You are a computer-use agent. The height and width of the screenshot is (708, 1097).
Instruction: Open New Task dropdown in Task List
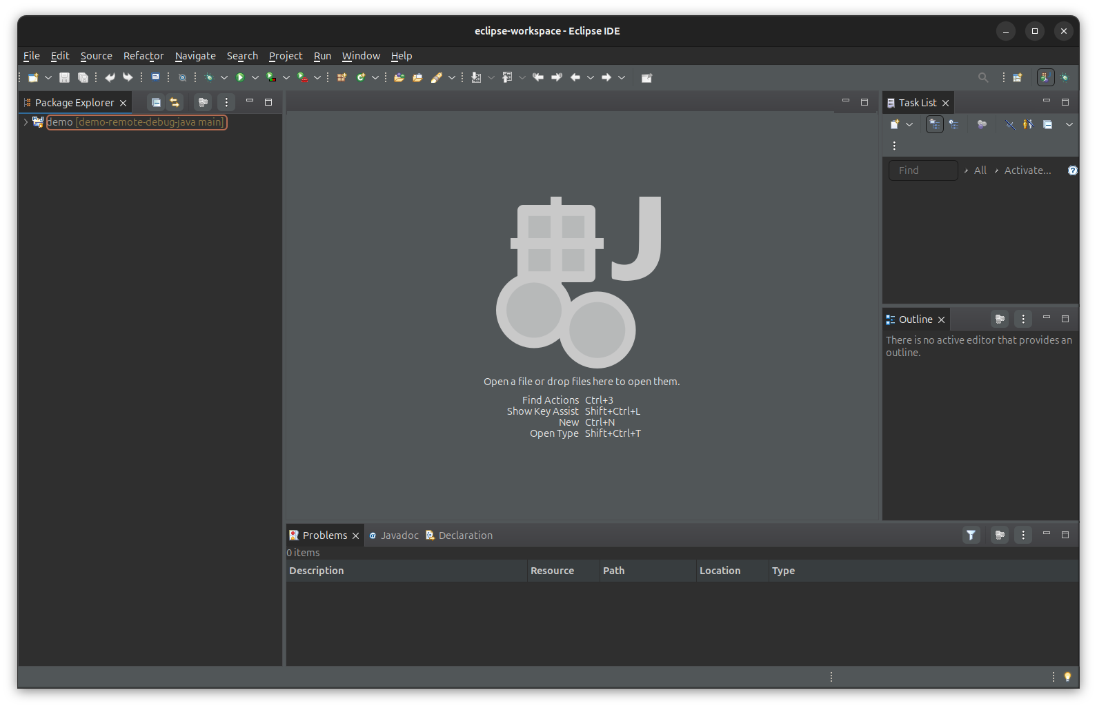910,124
